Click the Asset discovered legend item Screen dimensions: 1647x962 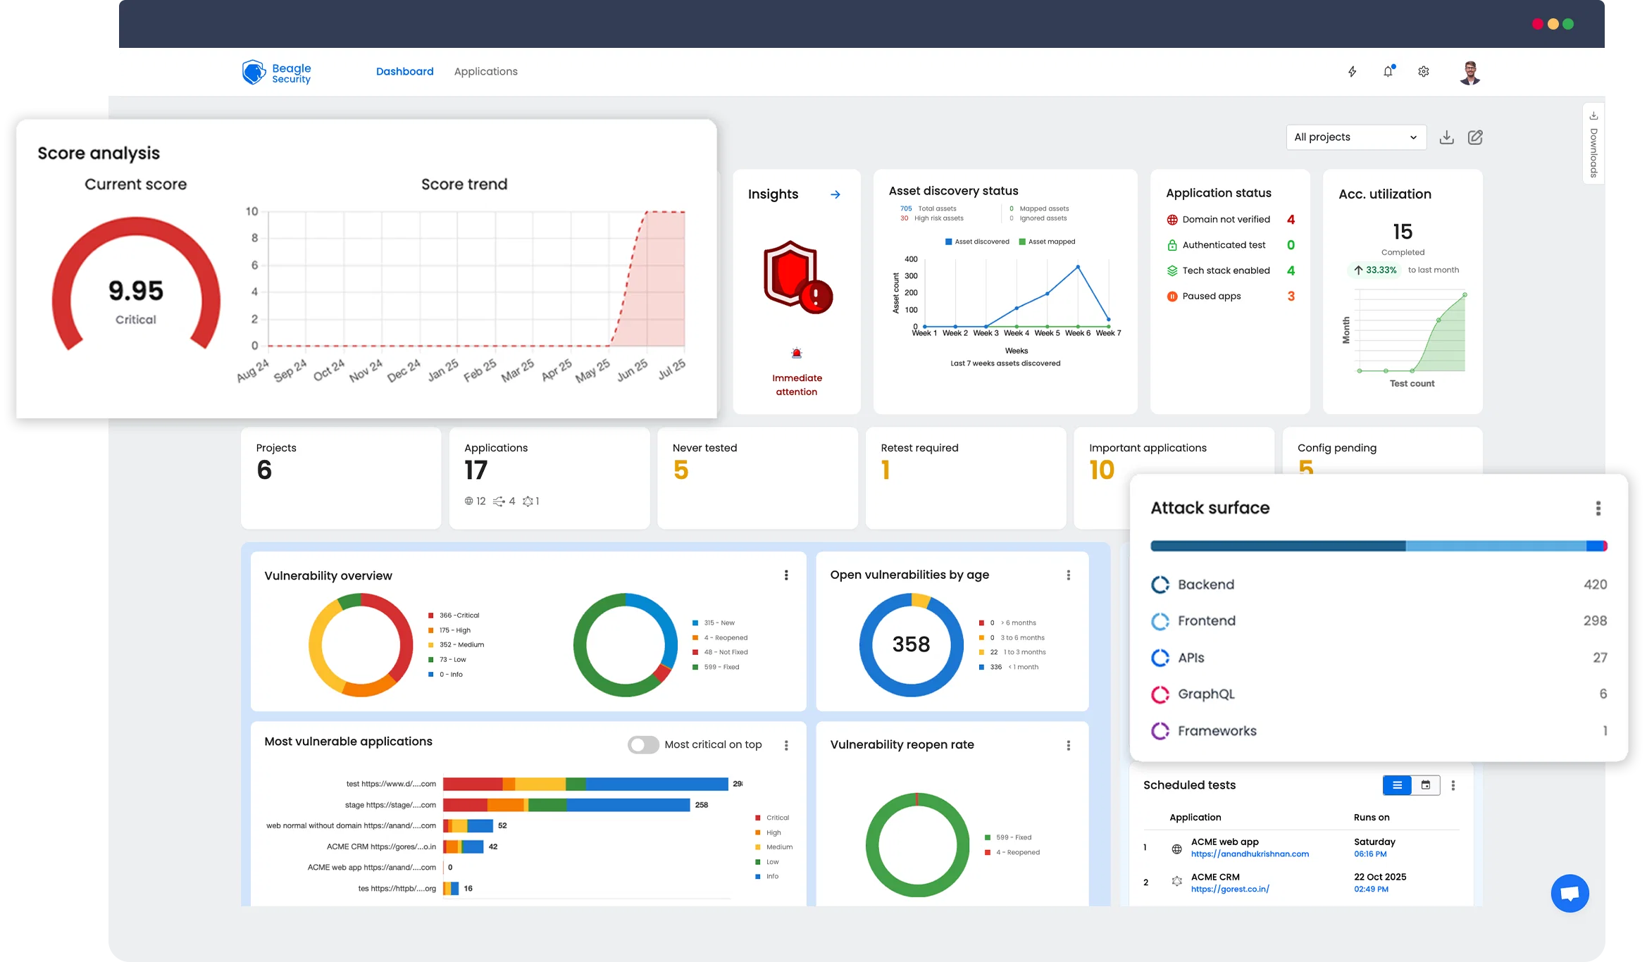(x=977, y=242)
